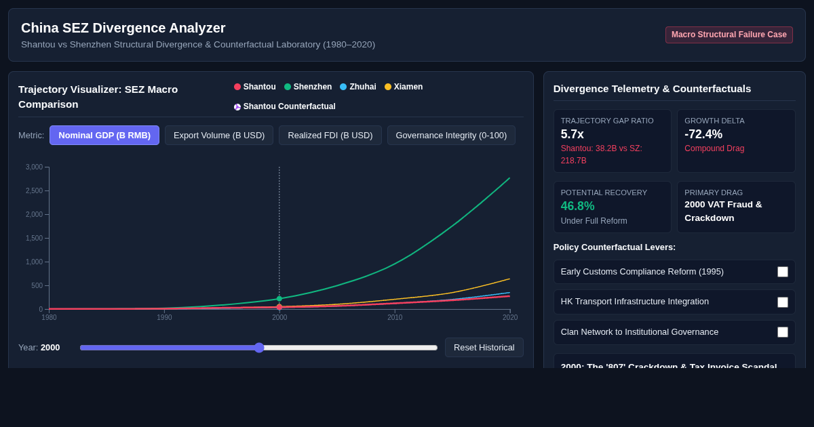
Task: Click the Policy Counterfactual Levers heading
Action: [615, 247]
